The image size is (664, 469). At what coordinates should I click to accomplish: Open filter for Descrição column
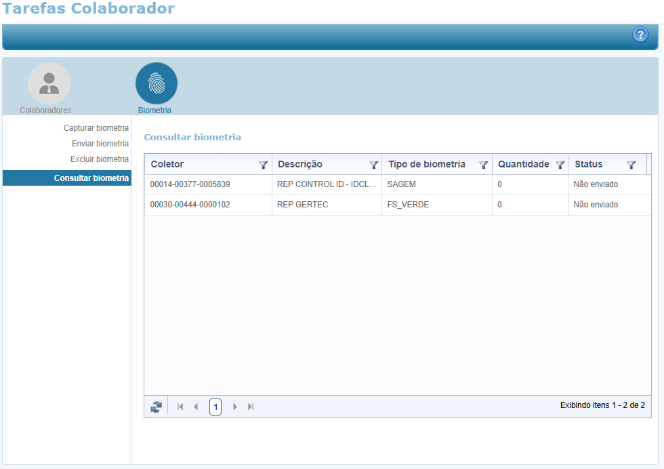[373, 165]
